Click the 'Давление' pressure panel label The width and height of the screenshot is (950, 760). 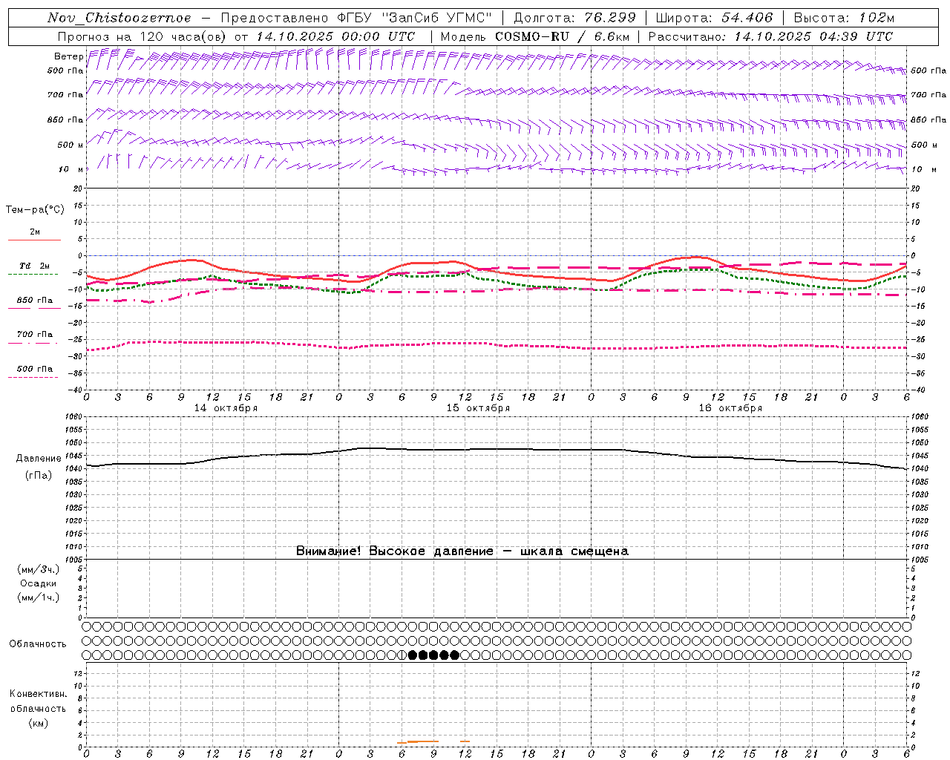39,459
